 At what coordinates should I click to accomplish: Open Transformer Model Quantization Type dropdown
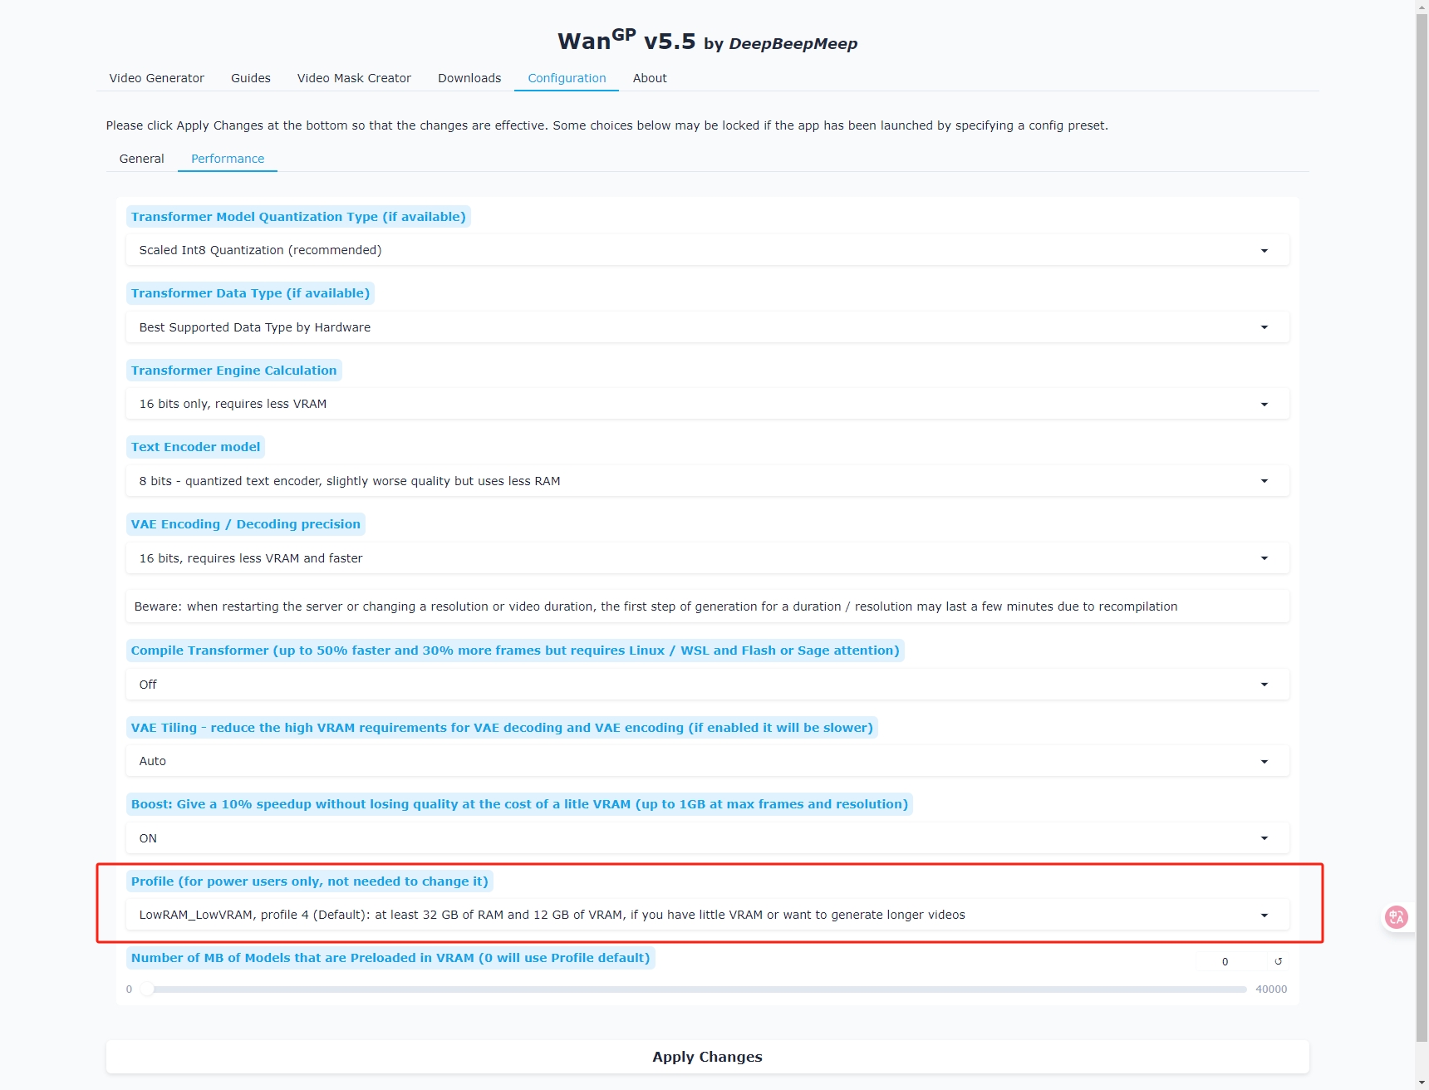706,250
